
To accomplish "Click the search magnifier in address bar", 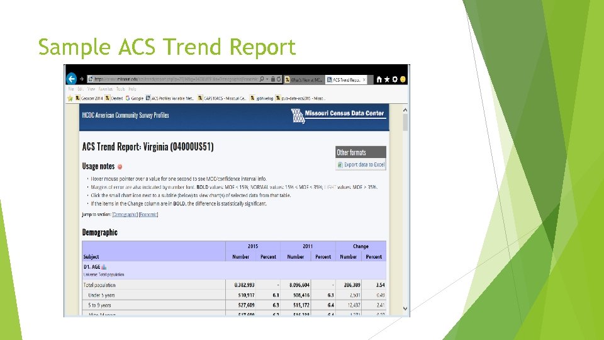I will [x=262, y=79].
